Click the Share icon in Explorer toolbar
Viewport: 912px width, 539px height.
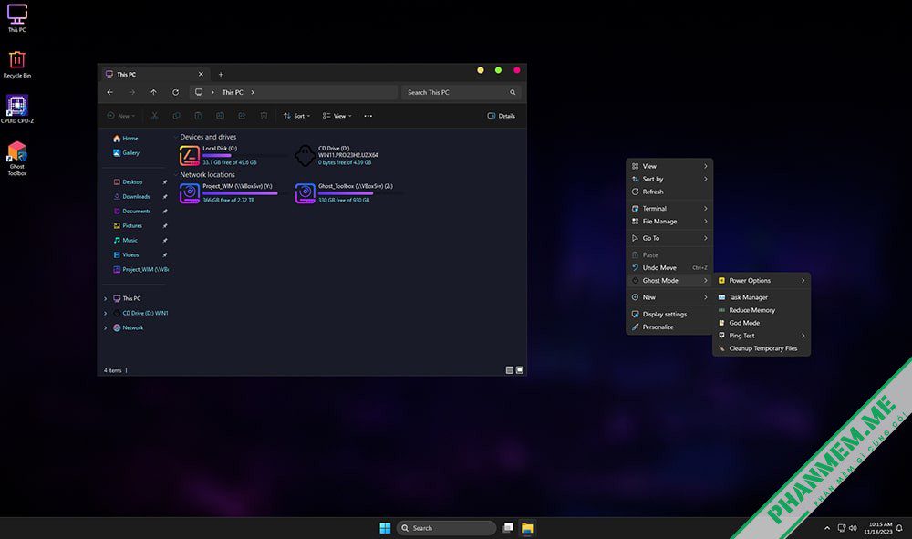click(242, 116)
